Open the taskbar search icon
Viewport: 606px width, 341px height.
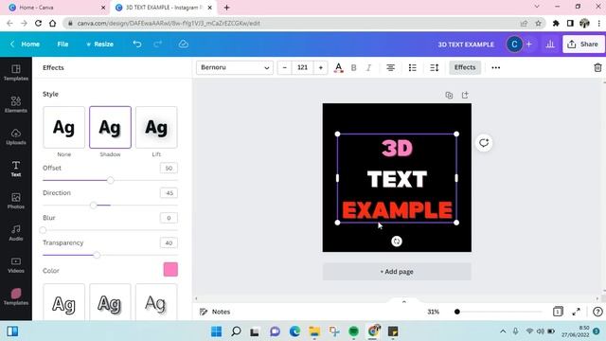click(x=236, y=332)
